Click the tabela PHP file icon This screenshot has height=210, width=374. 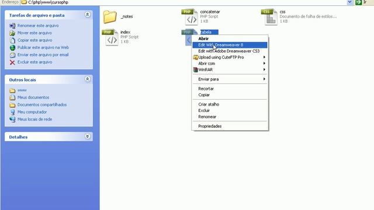coord(187,37)
